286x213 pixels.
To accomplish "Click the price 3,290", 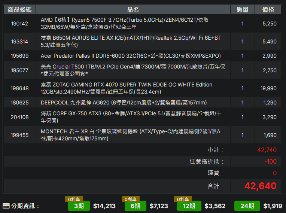I will 270,117.
